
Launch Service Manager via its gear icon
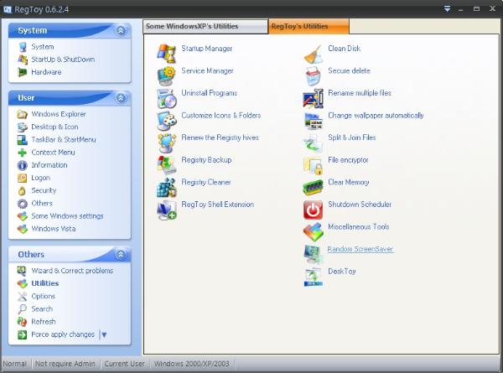click(166, 75)
